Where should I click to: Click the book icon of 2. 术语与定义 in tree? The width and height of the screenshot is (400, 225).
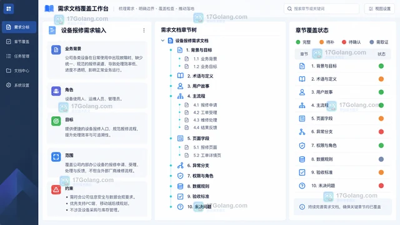180,76
